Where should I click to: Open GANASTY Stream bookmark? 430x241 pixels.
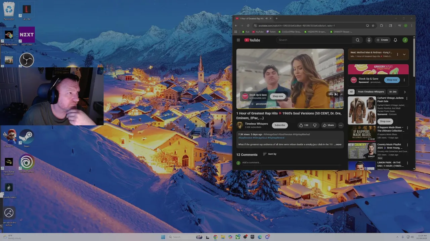341,32
